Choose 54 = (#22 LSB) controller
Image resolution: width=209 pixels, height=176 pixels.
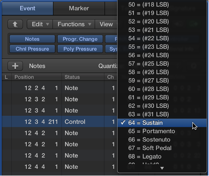click(x=162, y=38)
